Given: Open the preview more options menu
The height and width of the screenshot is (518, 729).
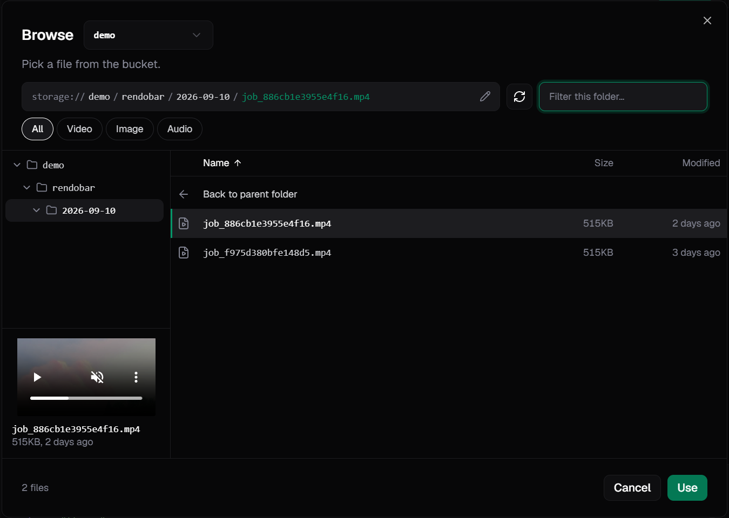Looking at the screenshot, I should 136,377.
